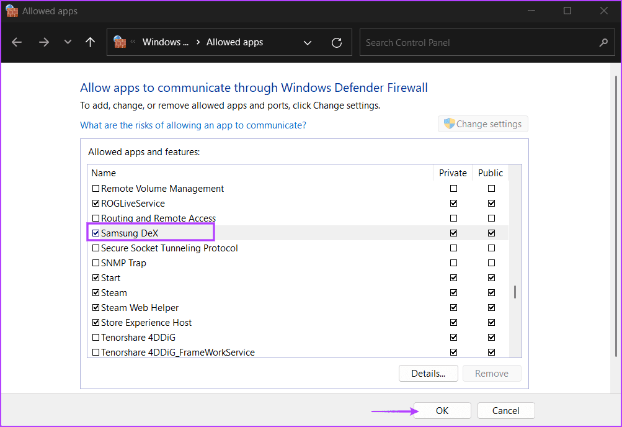The image size is (622, 427).
Task: Click the window's main vertical scrollbar
Action: point(615,216)
